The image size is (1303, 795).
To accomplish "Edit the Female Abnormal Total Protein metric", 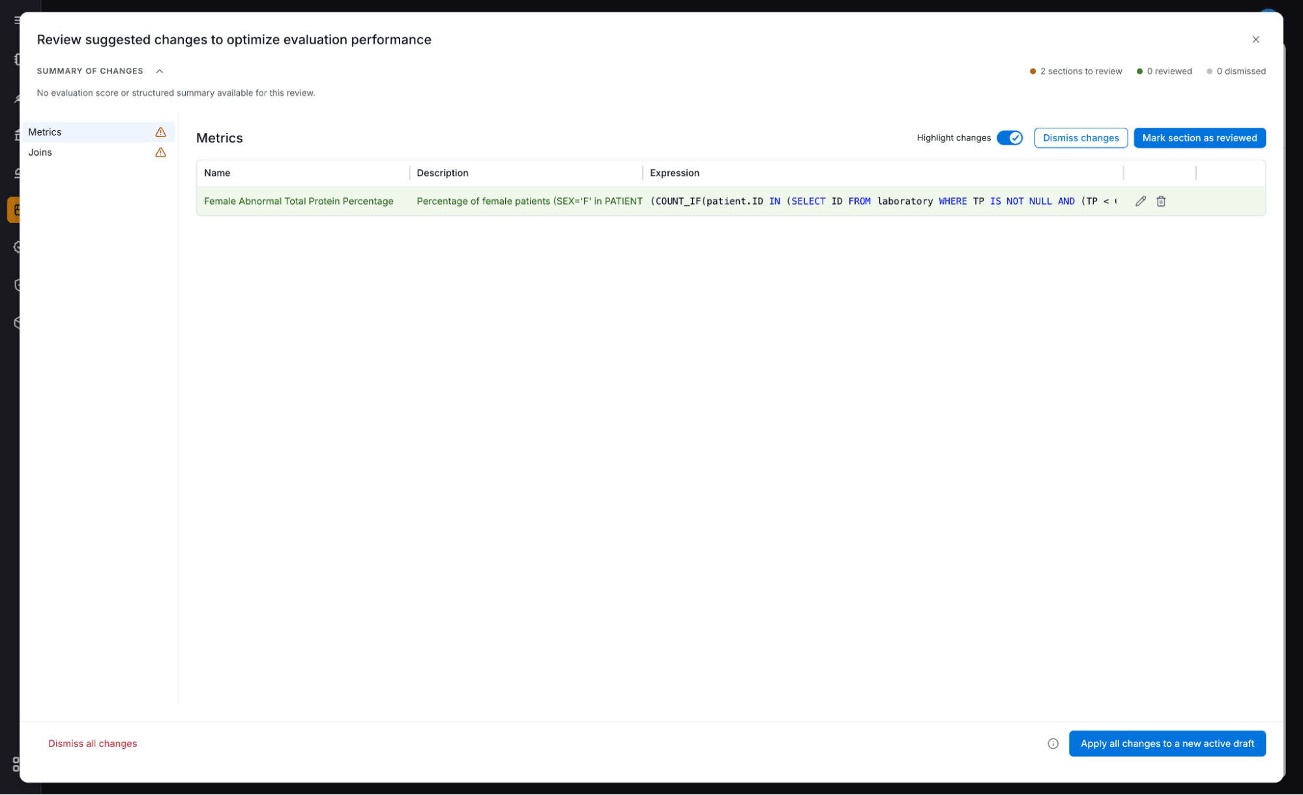I will (1140, 201).
